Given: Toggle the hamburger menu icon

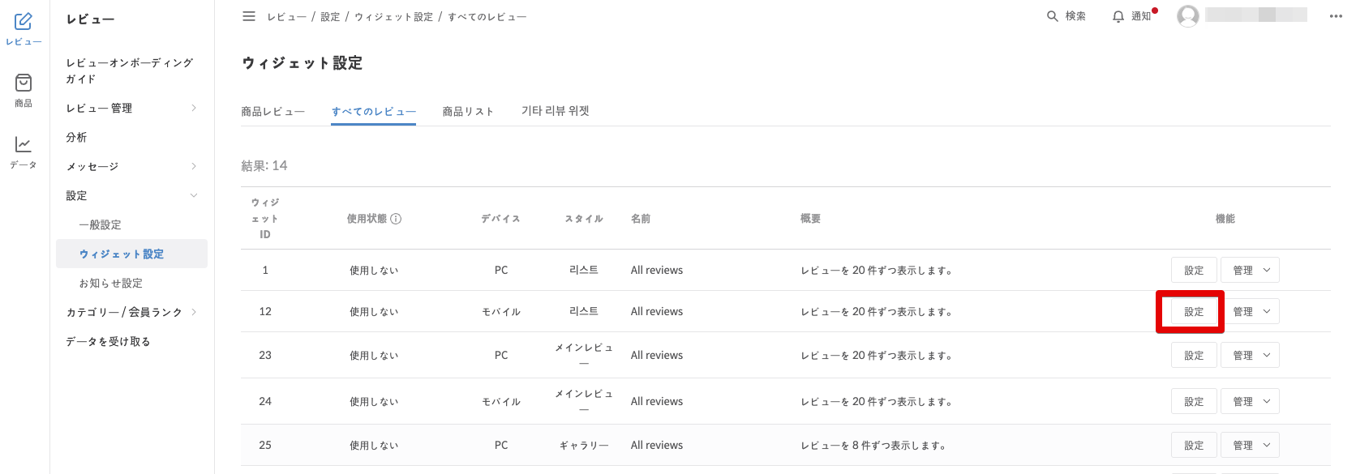Looking at the screenshot, I should pos(249,16).
